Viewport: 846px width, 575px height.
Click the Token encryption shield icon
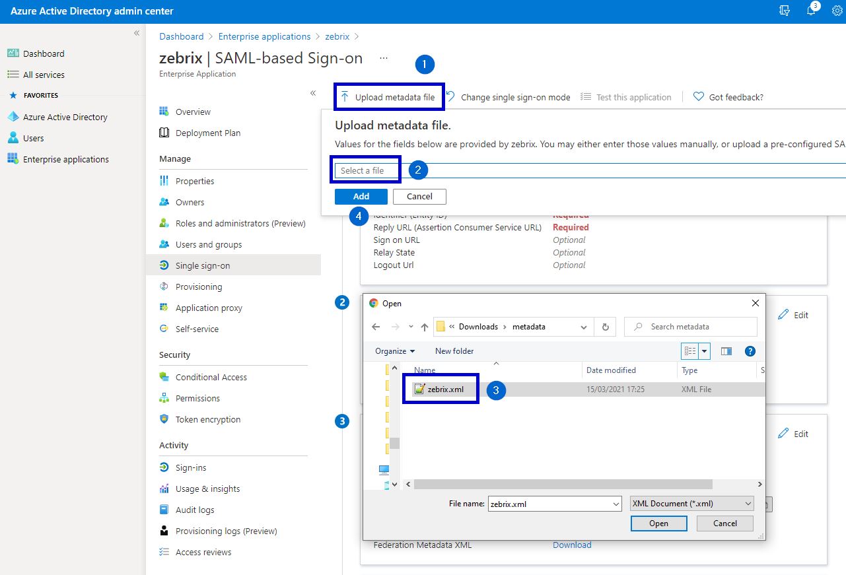coord(164,419)
